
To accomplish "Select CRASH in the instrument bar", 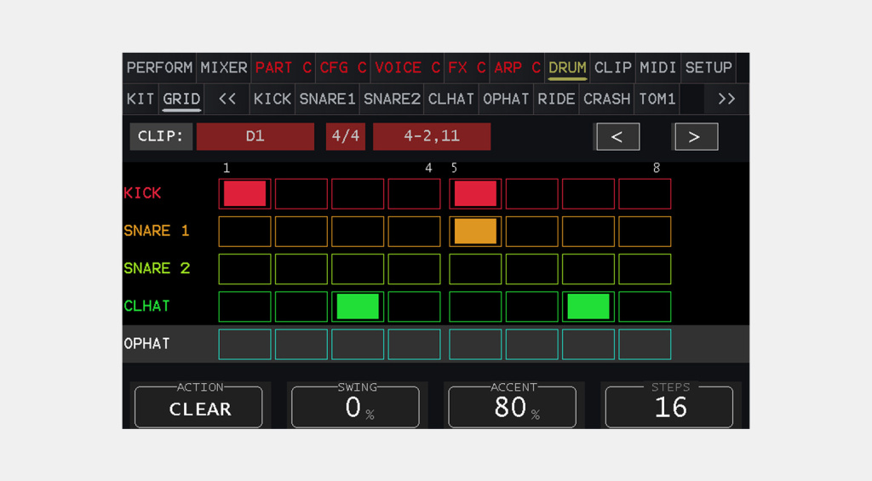I will [x=606, y=99].
